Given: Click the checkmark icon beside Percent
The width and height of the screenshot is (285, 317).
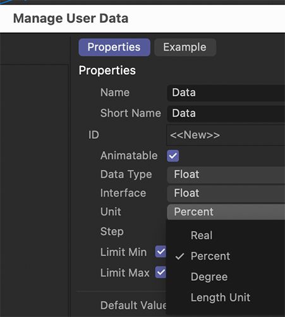Looking at the screenshot, I should (x=180, y=256).
